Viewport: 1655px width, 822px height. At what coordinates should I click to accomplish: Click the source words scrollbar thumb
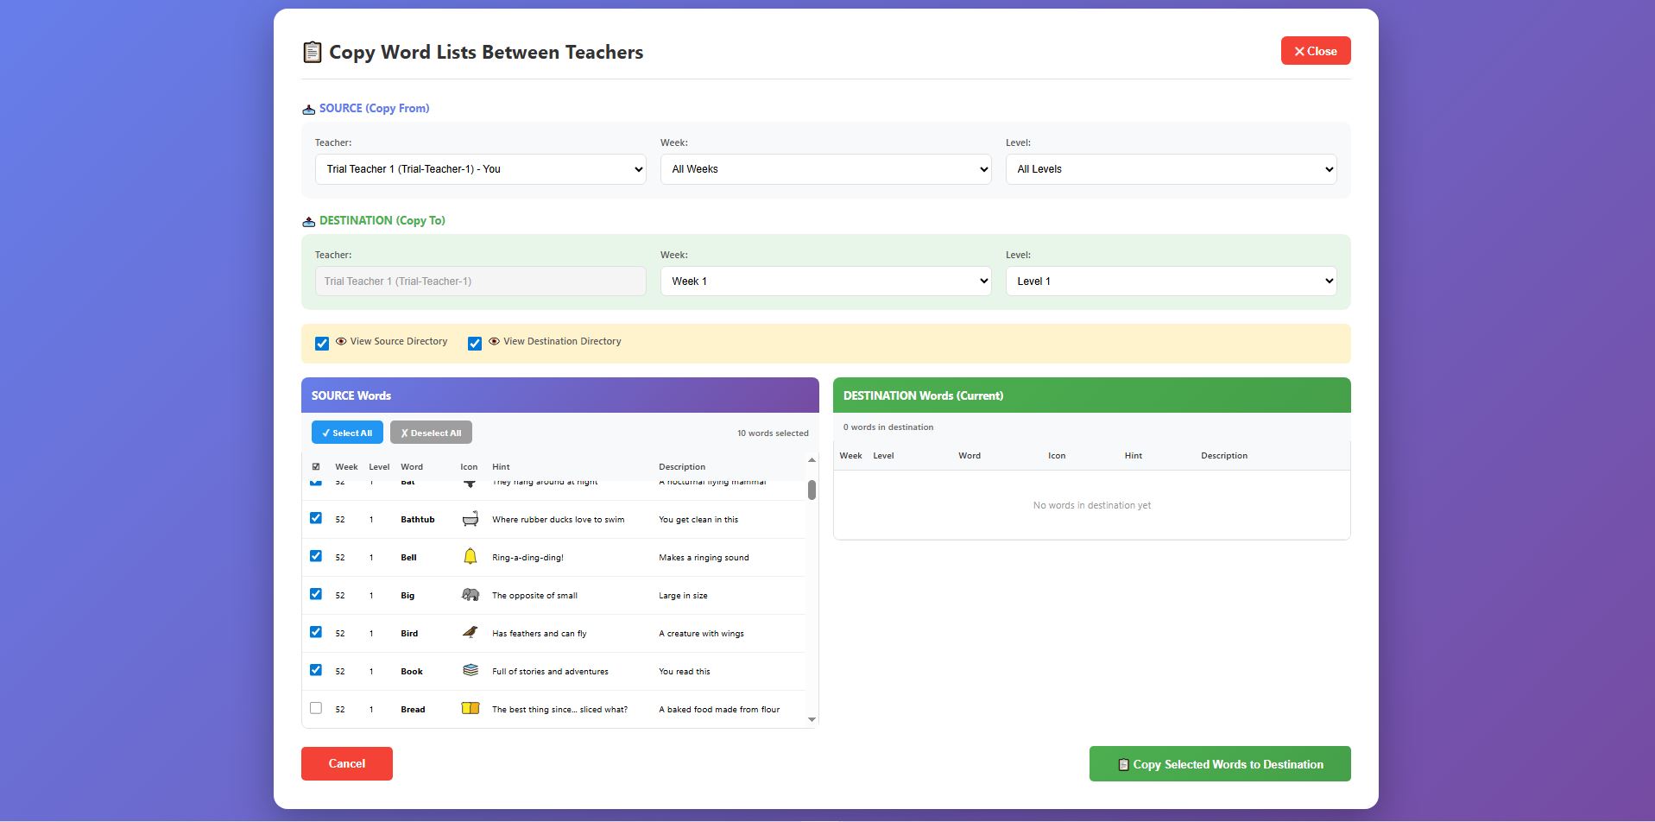pyautogui.click(x=812, y=490)
